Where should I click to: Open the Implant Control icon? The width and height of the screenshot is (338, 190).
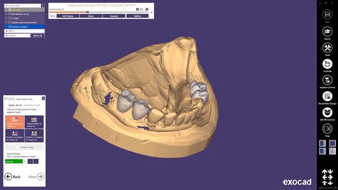click(x=327, y=80)
